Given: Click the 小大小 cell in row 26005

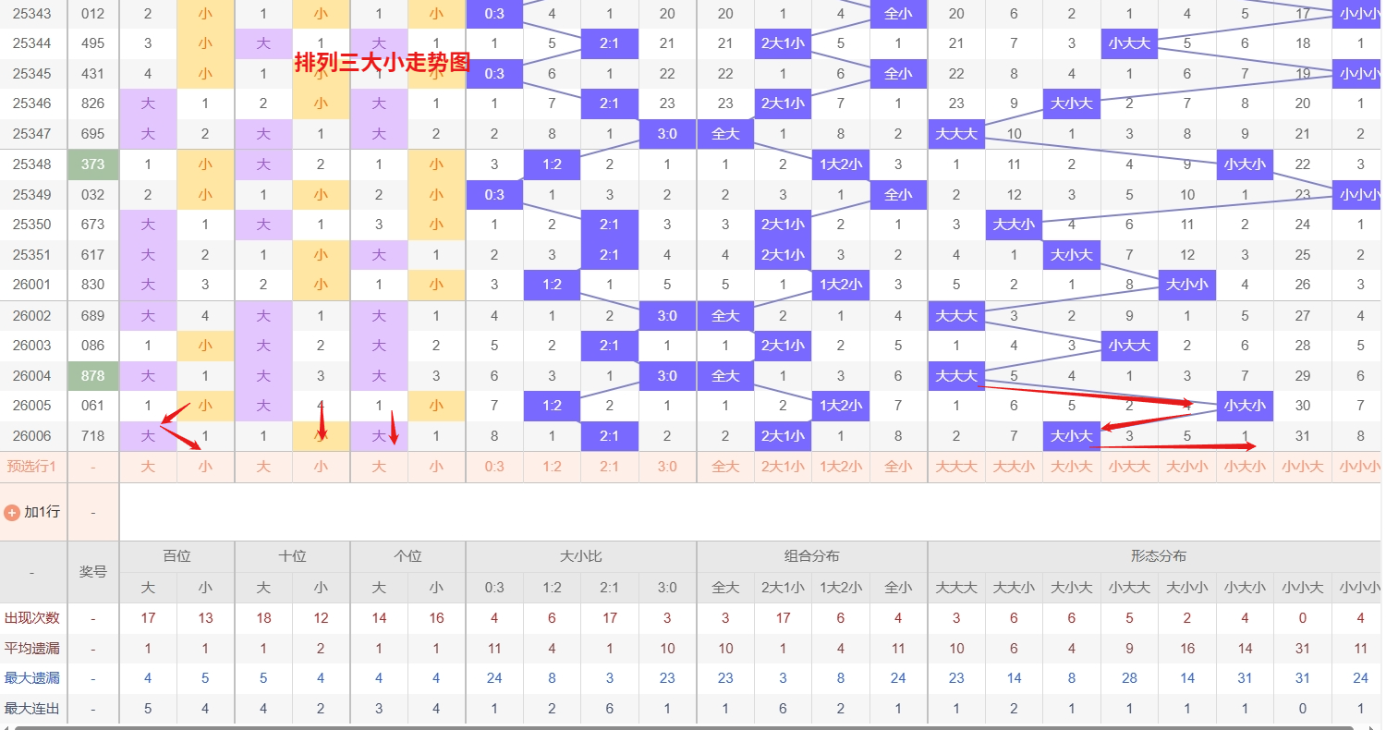Looking at the screenshot, I should [1245, 406].
